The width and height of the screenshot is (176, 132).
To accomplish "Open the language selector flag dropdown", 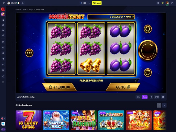I will tap(3, 118).
